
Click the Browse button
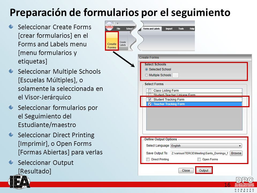236,153
